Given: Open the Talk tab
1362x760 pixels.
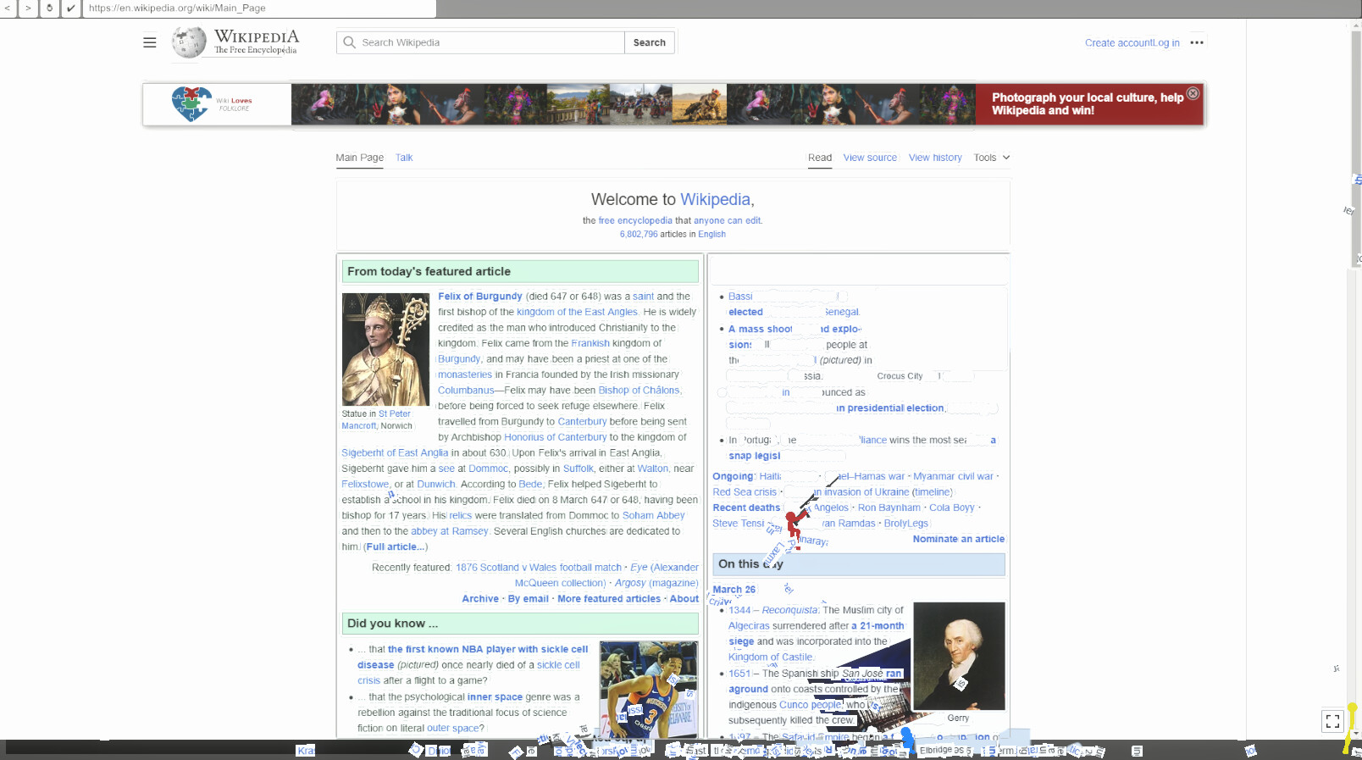Looking at the screenshot, I should 404,158.
